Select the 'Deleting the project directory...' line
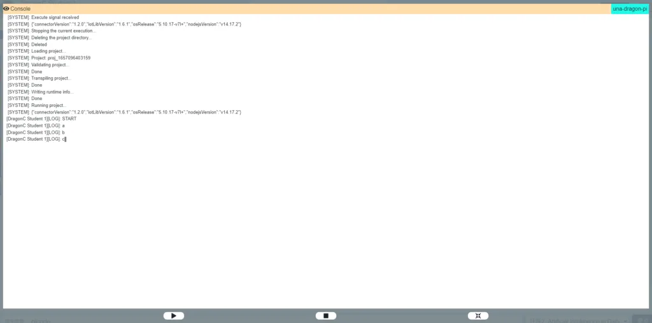 pos(50,38)
